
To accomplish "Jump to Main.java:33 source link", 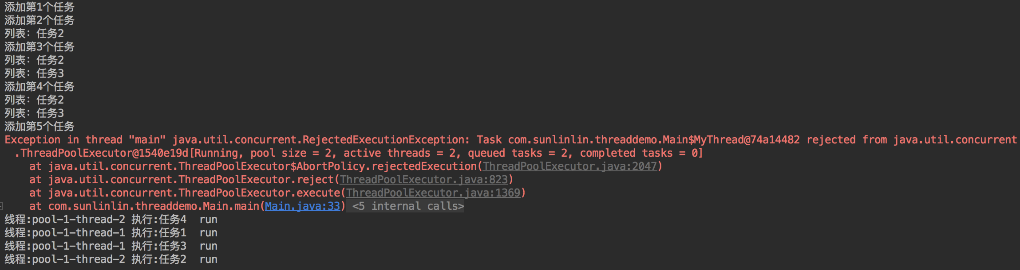I will pos(302,206).
